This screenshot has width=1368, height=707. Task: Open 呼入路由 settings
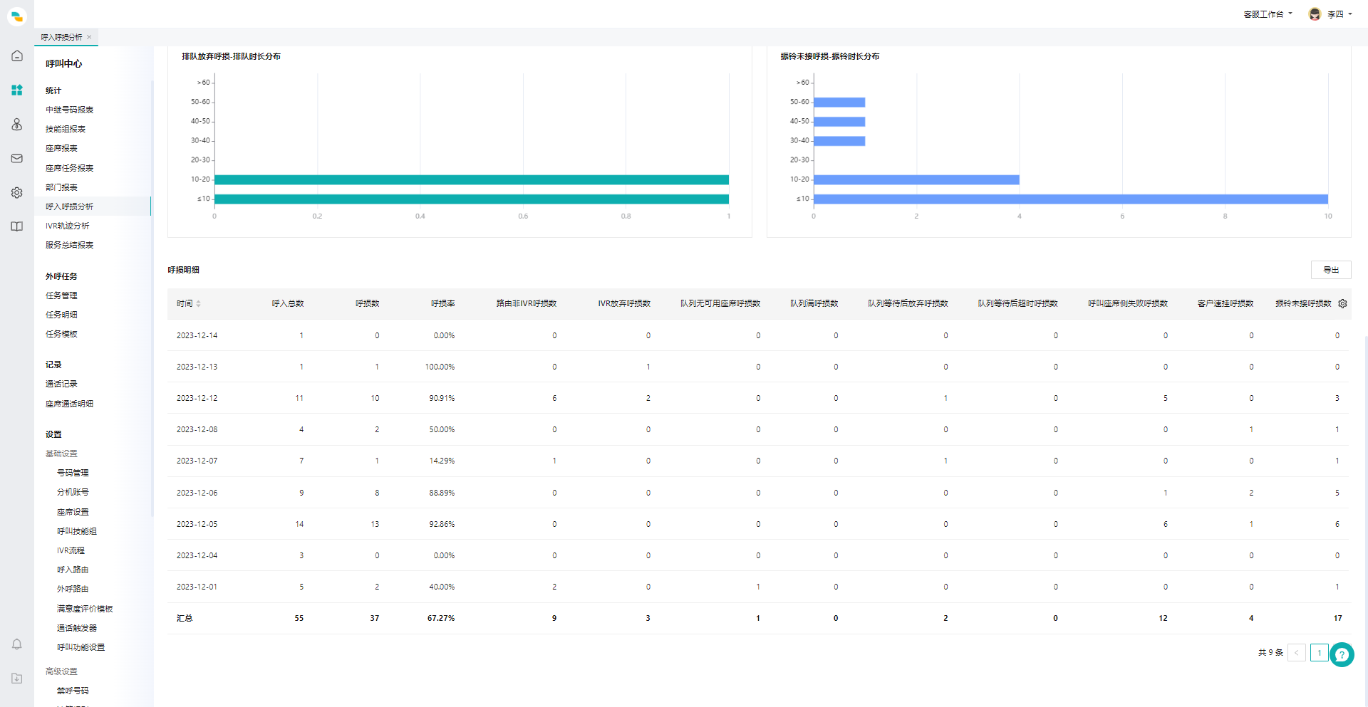click(x=73, y=570)
